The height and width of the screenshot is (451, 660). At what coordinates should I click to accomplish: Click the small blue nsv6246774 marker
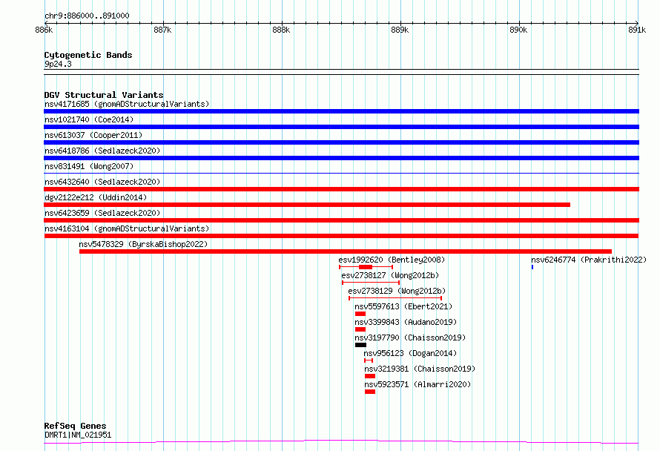click(532, 267)
